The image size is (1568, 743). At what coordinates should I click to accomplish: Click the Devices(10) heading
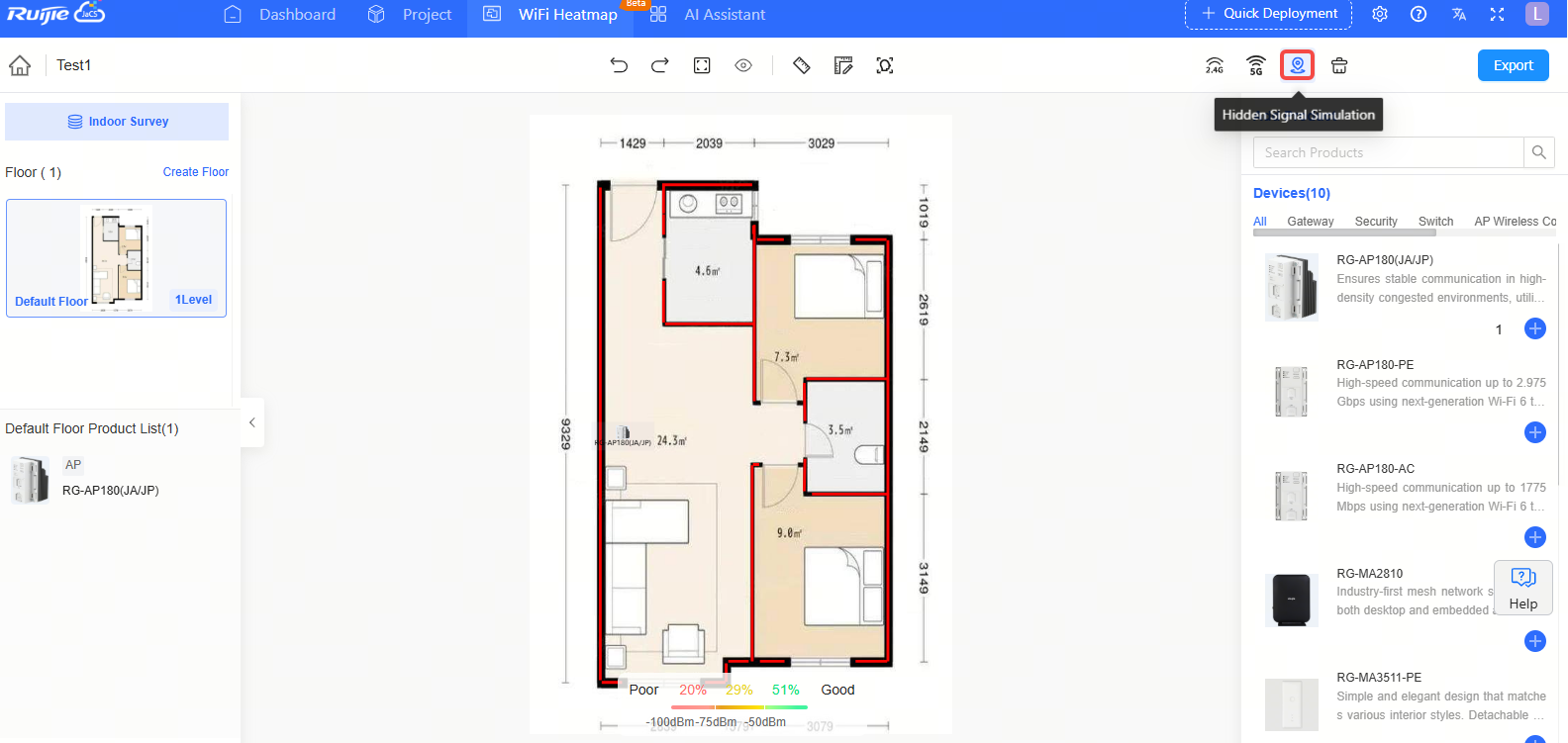point(1292,193)
